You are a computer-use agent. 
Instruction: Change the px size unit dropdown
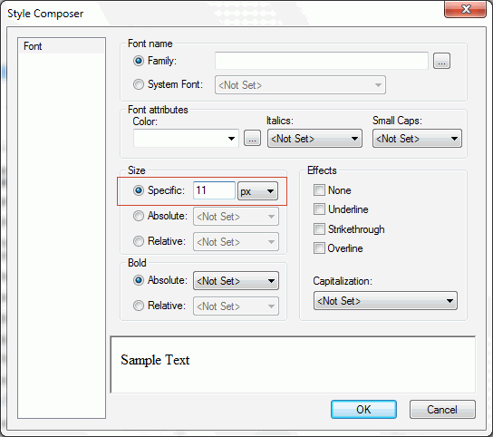(x=257, y=191)
